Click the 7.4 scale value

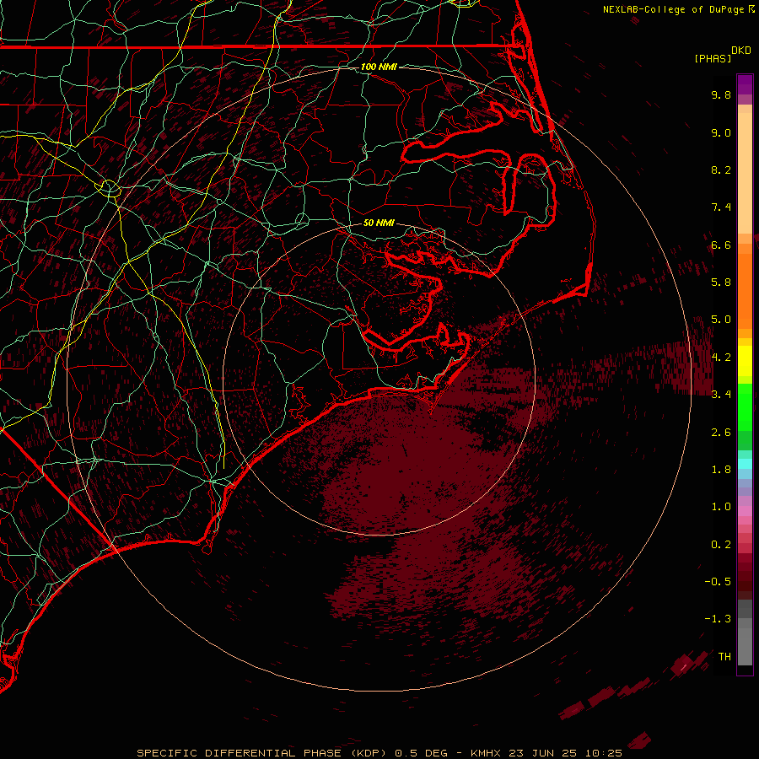point(721,207)
